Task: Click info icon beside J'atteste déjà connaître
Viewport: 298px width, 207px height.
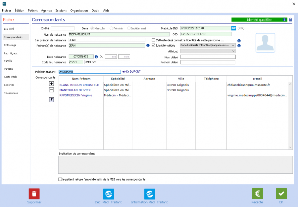Action: point(239,41)
